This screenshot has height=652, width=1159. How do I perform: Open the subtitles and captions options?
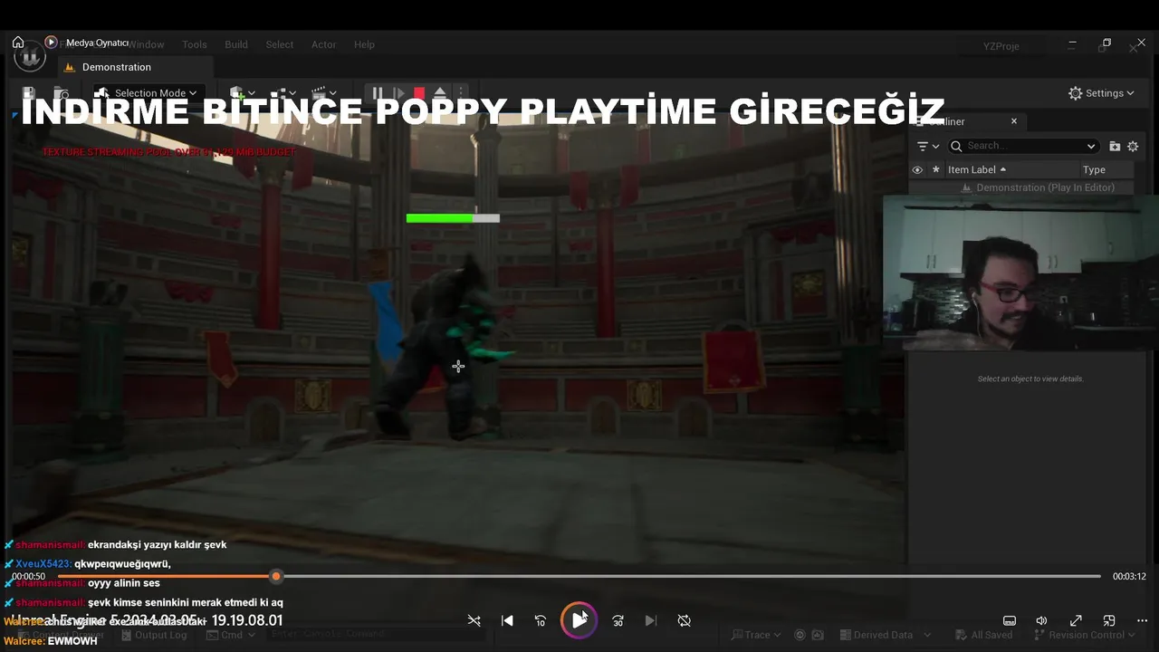click(1010, 620)
